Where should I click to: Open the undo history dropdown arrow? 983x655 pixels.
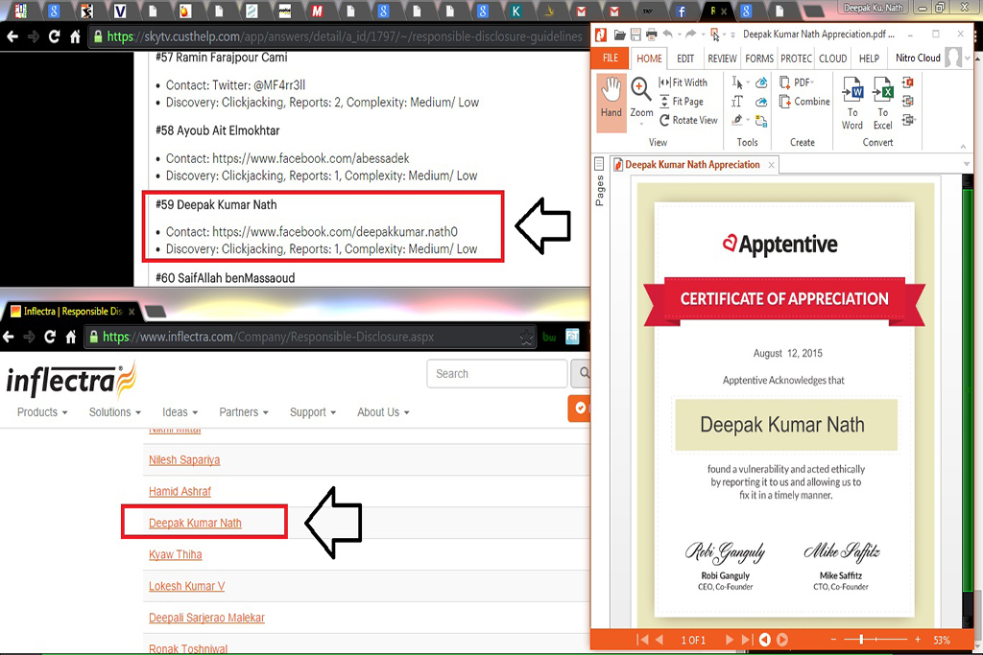(679, 35)
